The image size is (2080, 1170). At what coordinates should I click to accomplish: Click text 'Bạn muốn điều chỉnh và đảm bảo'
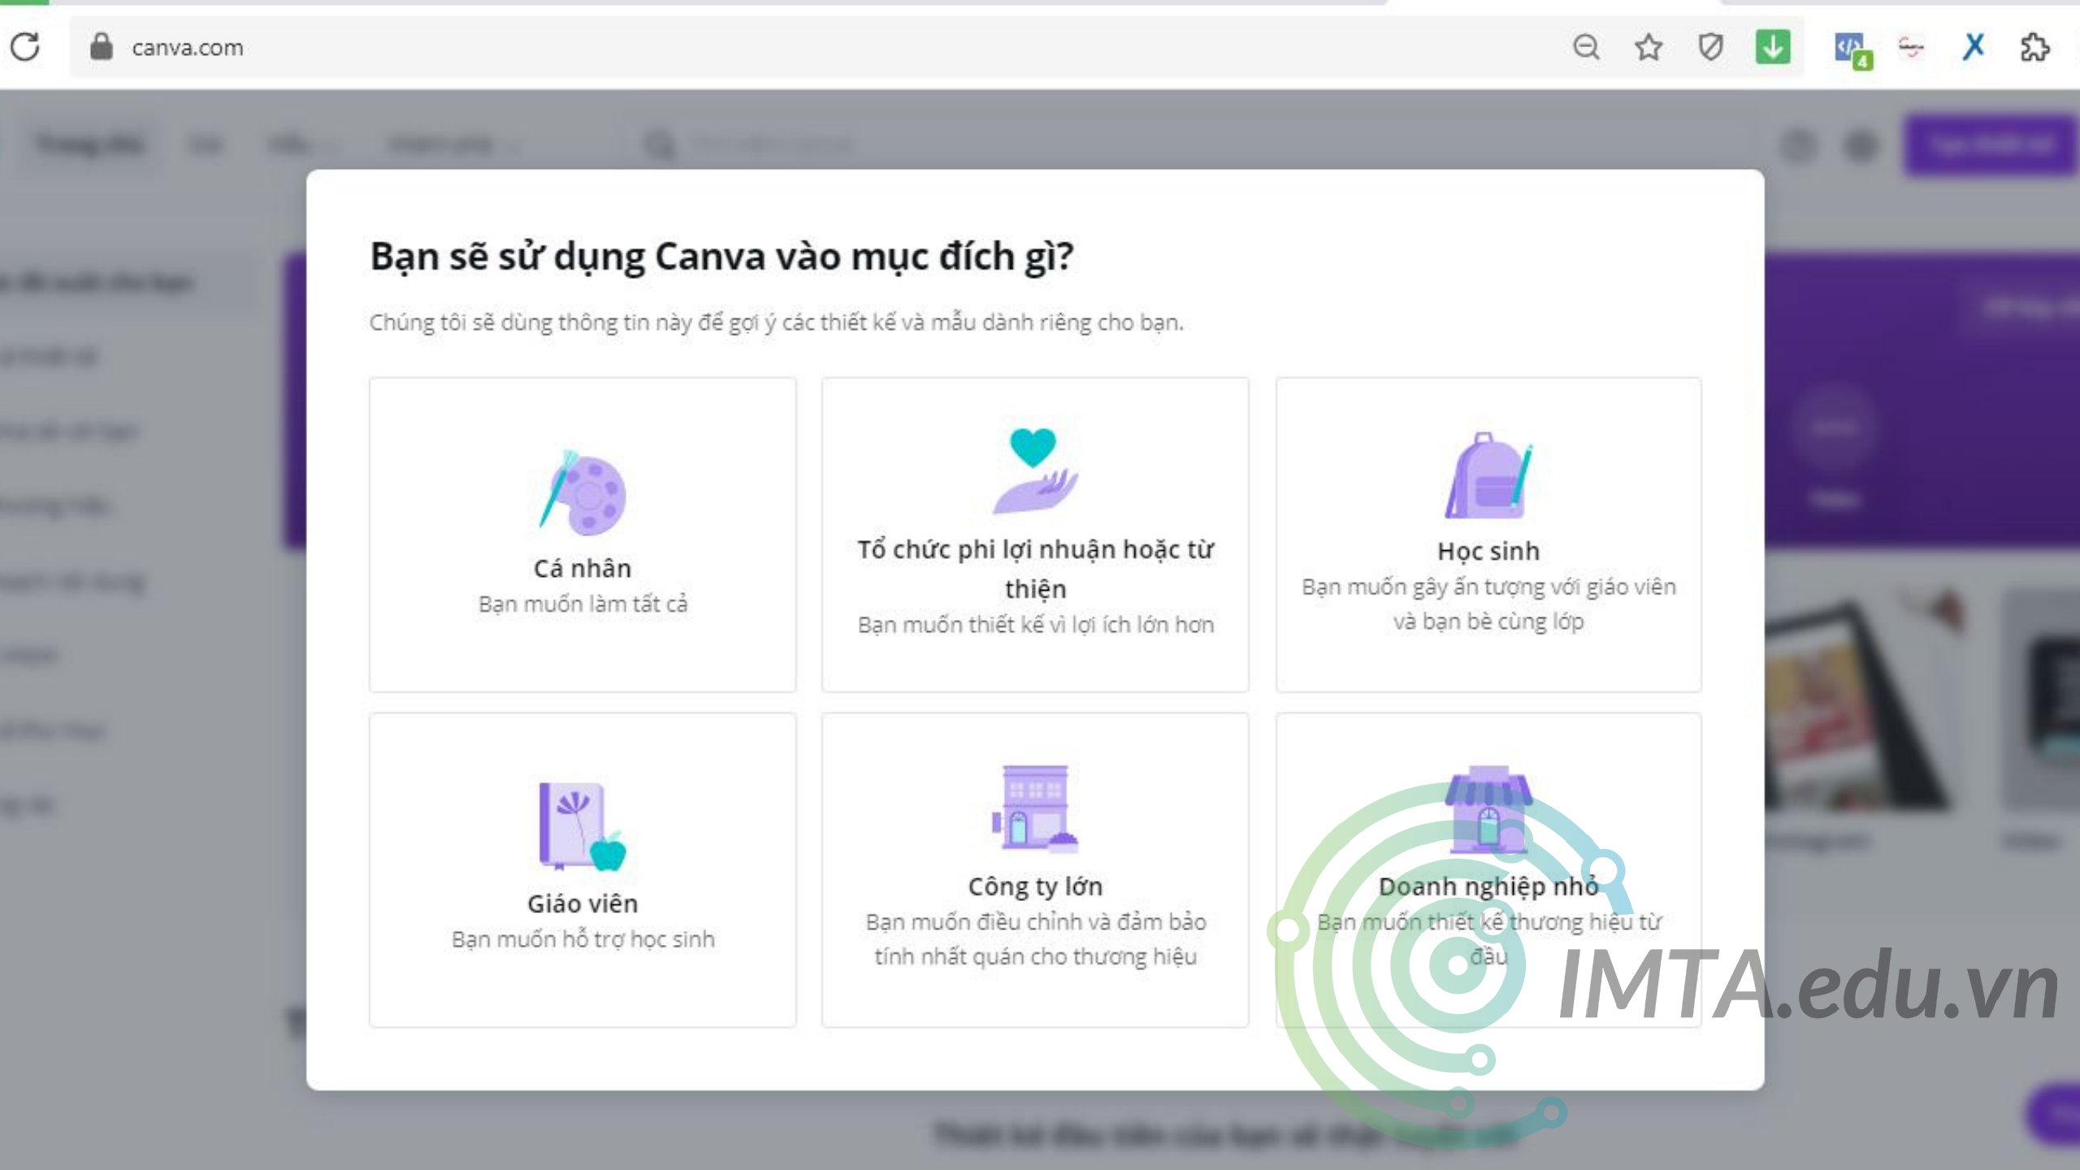[x=1035, y=922]
